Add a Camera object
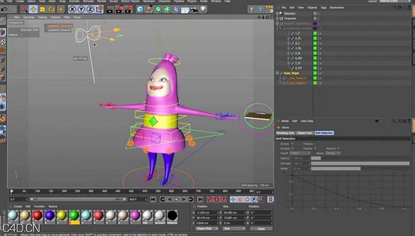The image size is (415, 236). tap(194, 9)
